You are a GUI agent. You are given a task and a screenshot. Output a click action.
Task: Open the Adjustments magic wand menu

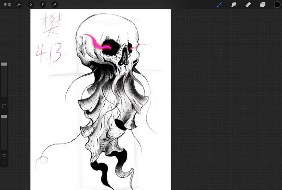31,5
